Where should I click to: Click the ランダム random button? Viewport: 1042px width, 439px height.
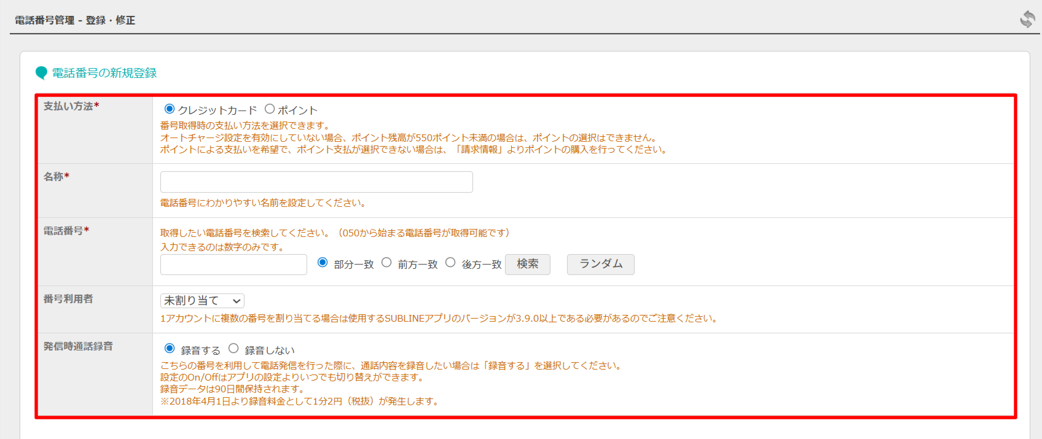[x=601, y=264]
